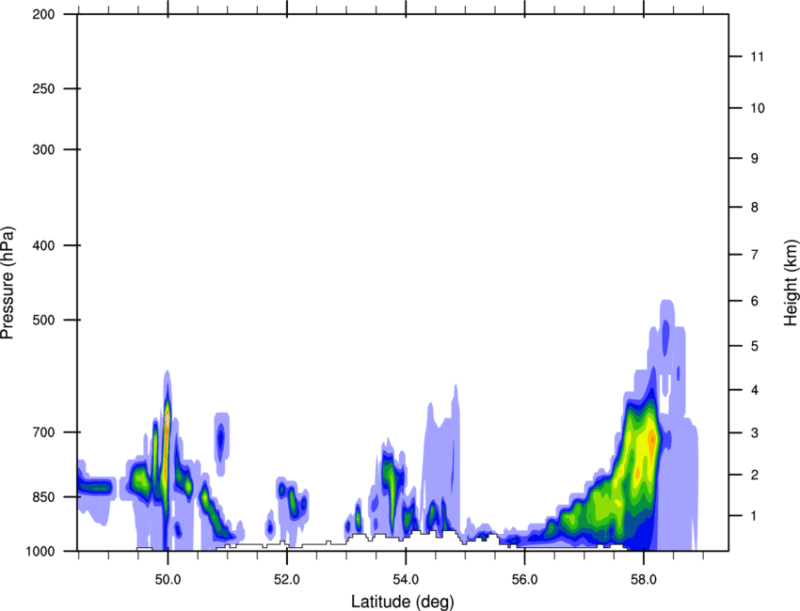
Task: Click the 700 pressure axis label
Action: tap(43, 432)
